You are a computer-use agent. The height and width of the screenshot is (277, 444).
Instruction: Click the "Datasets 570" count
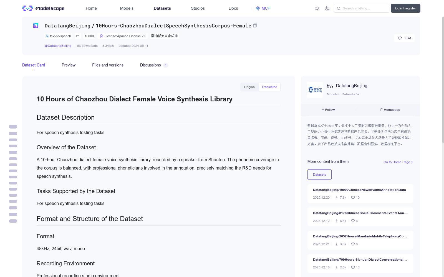[352, 94]
